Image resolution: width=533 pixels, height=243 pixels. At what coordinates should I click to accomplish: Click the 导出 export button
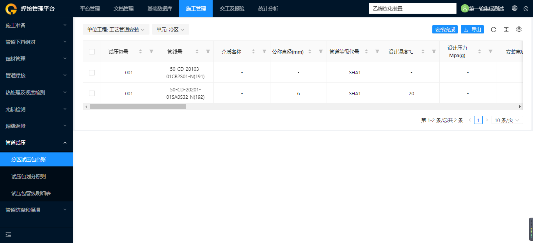(472, 30)
